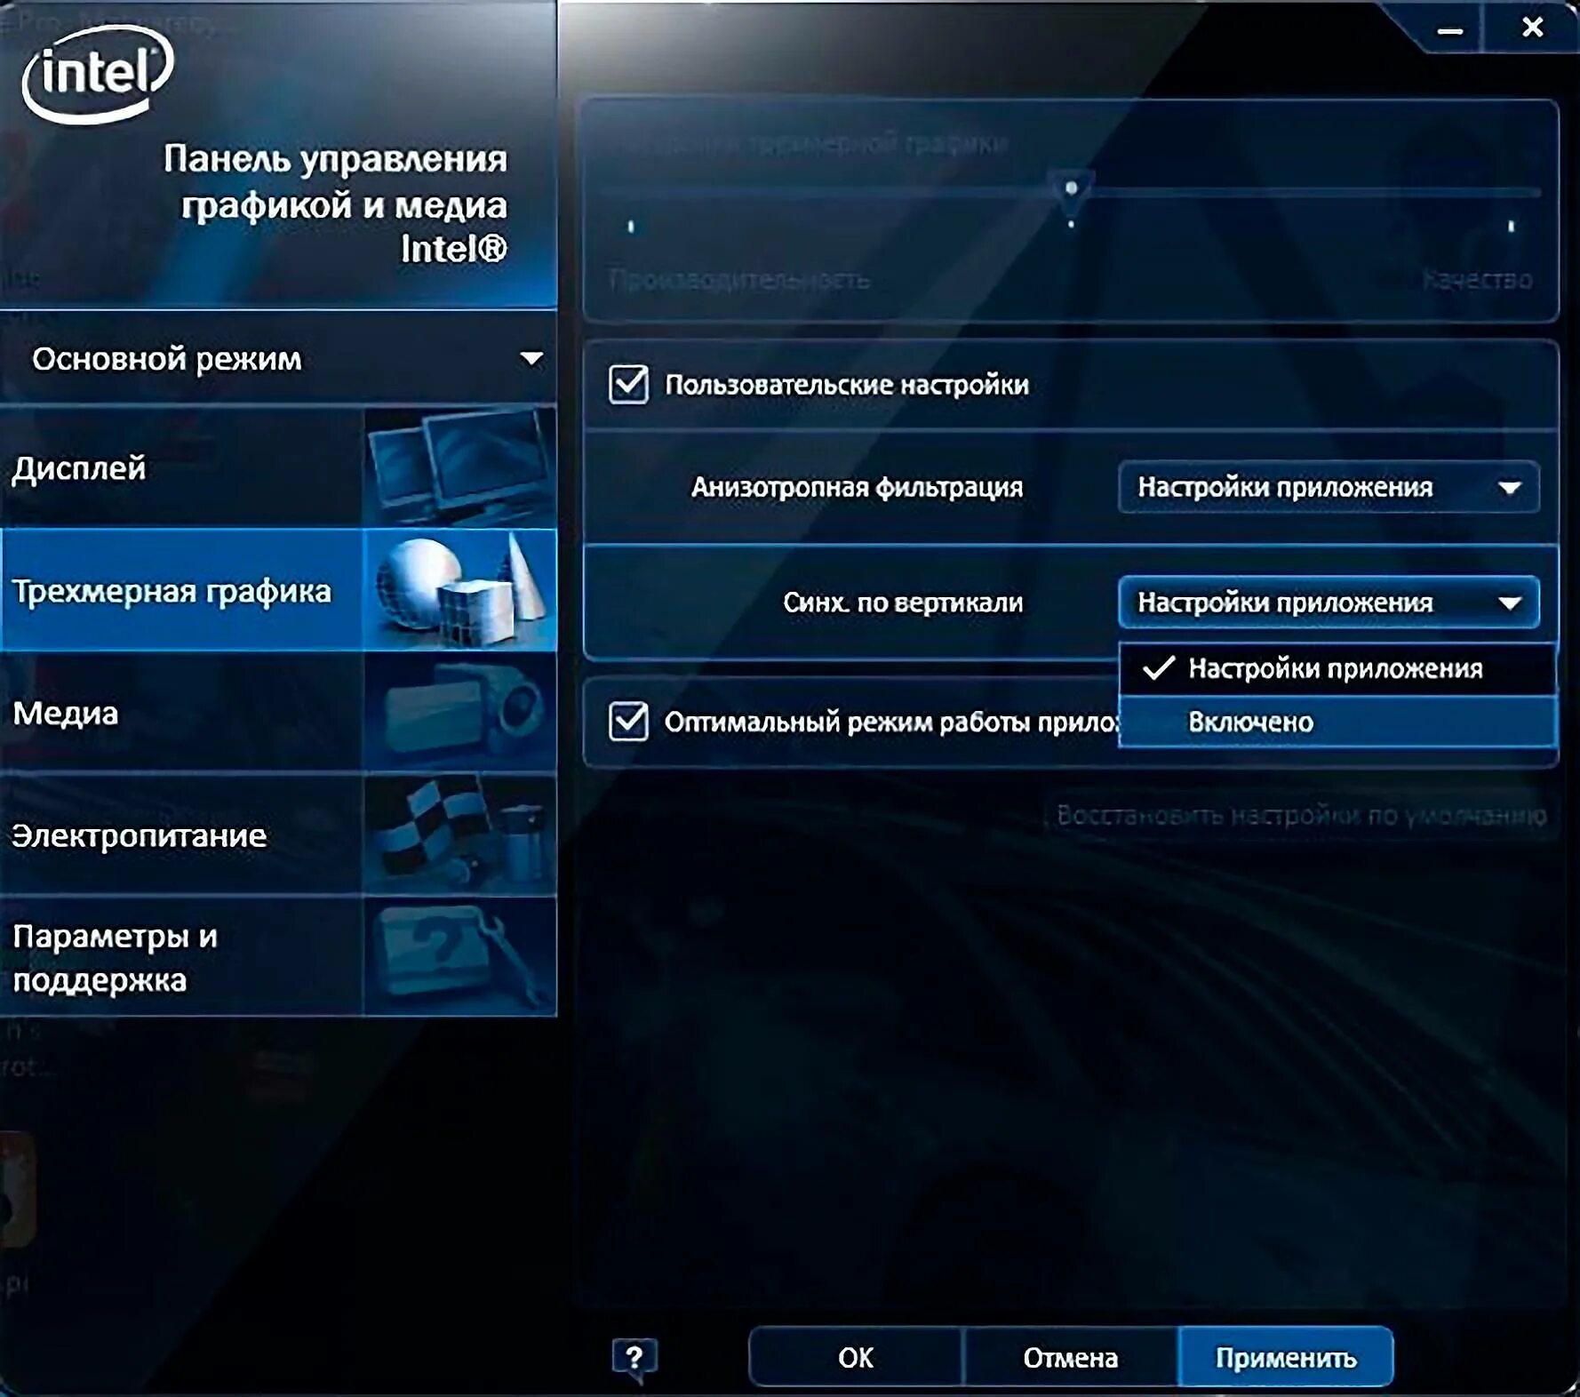
Task: Click the Media camera thumbnail icon
Action: 459,712
